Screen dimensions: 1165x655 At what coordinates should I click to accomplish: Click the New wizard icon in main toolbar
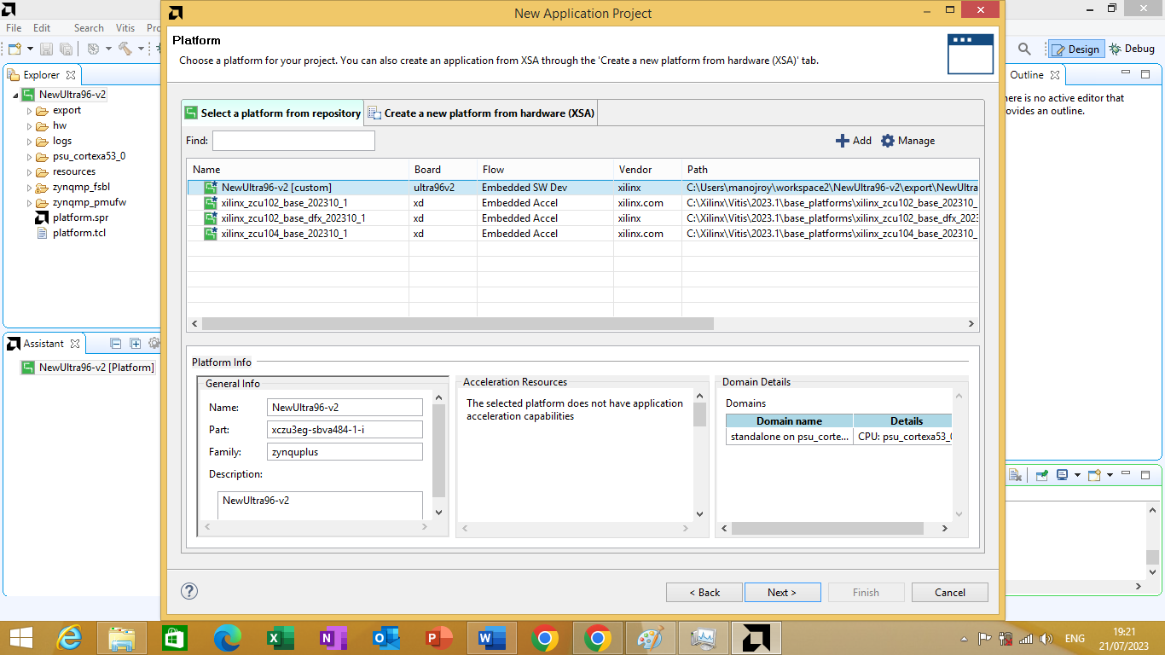pyautogui.click(x=14, y=49)
